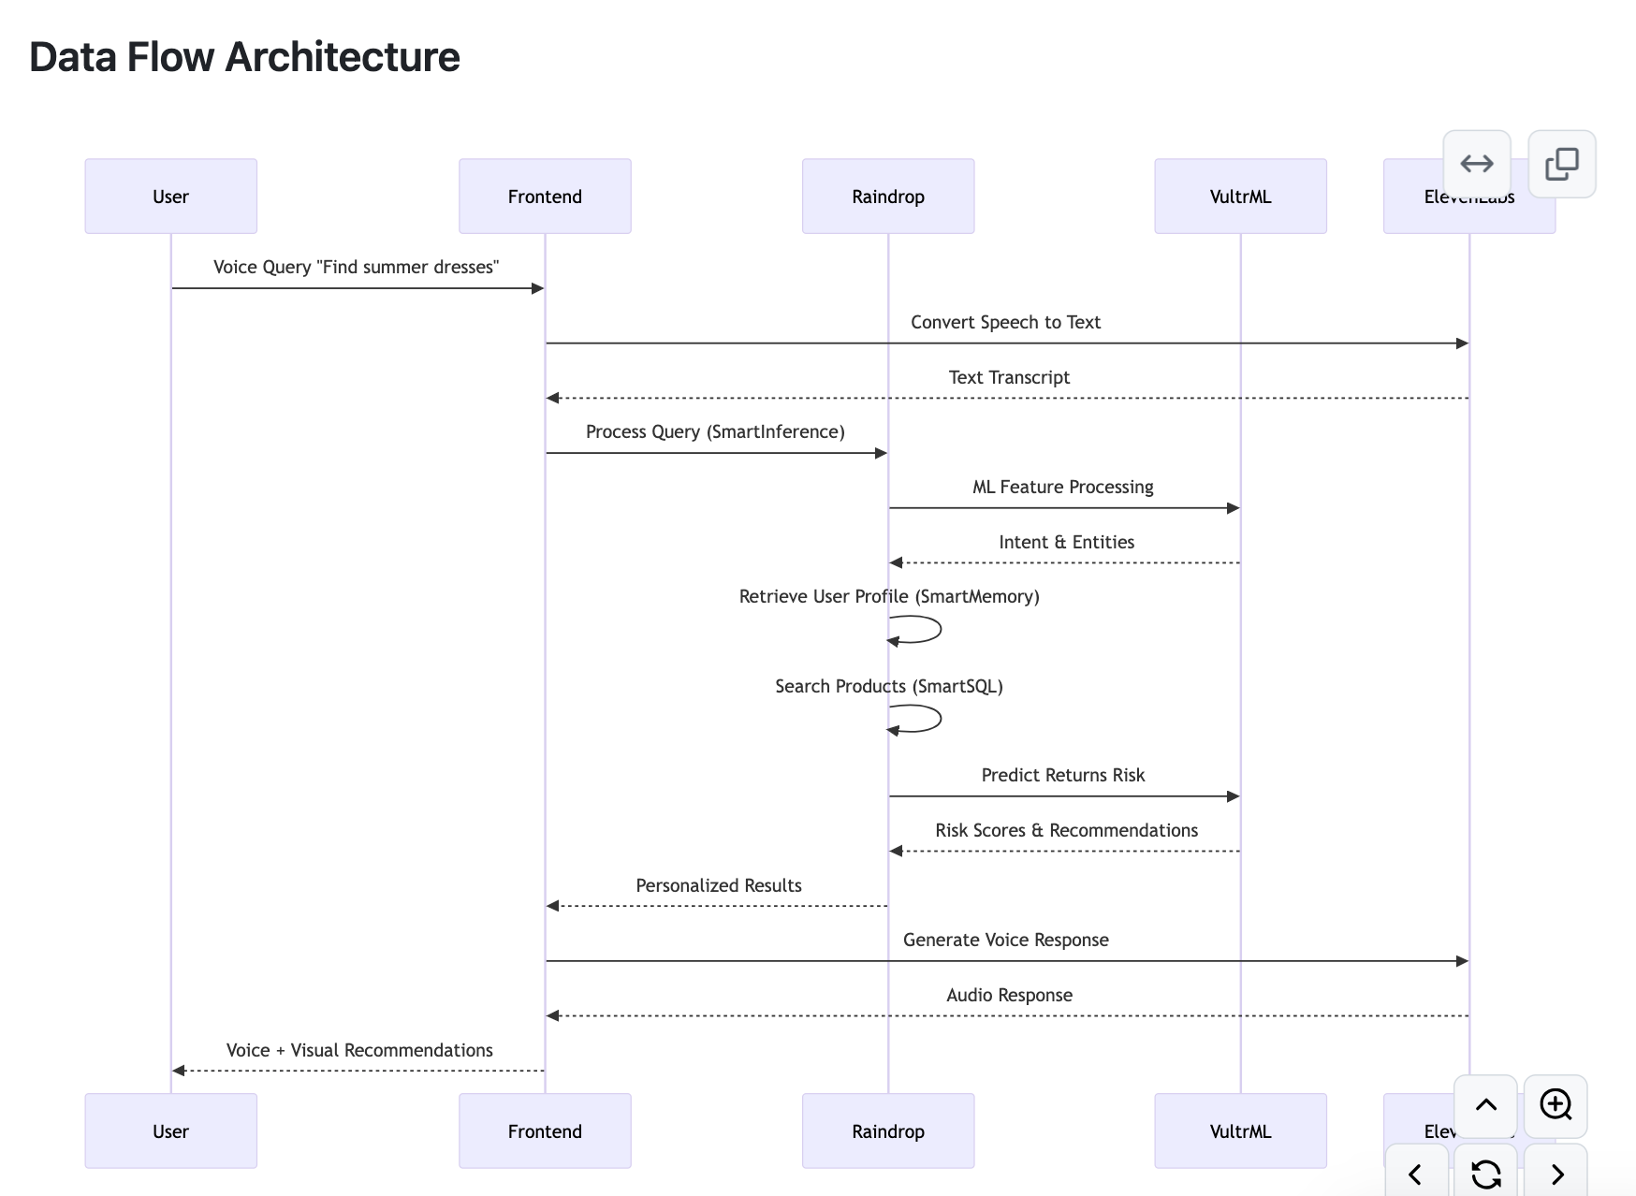Click the 'Personalized Results' label

pos(719,885)
